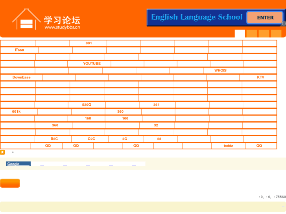Viewport: 286px width, 214px height.
Task: Open the IT668 link
Action: [19, 50]
